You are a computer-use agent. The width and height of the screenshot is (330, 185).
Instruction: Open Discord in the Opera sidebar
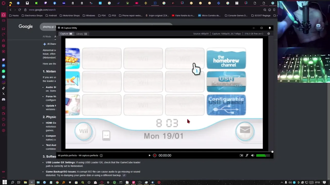click(4, 99)
